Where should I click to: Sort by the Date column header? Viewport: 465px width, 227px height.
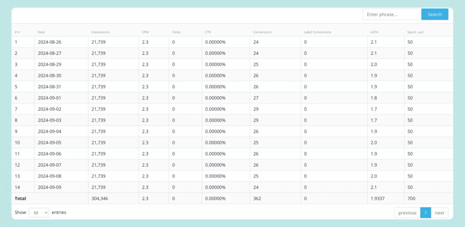click(41, 32)
